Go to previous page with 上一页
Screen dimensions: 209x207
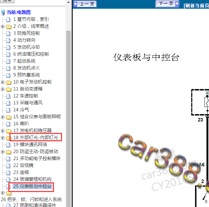pyautogui.click(x=85, y=4)
